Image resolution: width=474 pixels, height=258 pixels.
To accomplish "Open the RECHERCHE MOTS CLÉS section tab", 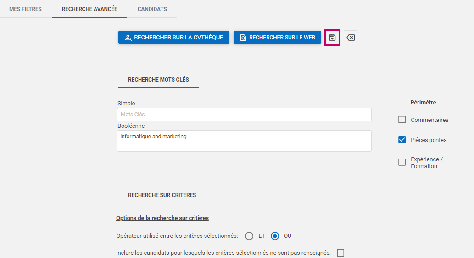I will pyautogui.click(x=158, y=80).
